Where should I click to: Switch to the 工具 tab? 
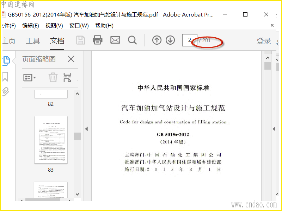[33, 41]
